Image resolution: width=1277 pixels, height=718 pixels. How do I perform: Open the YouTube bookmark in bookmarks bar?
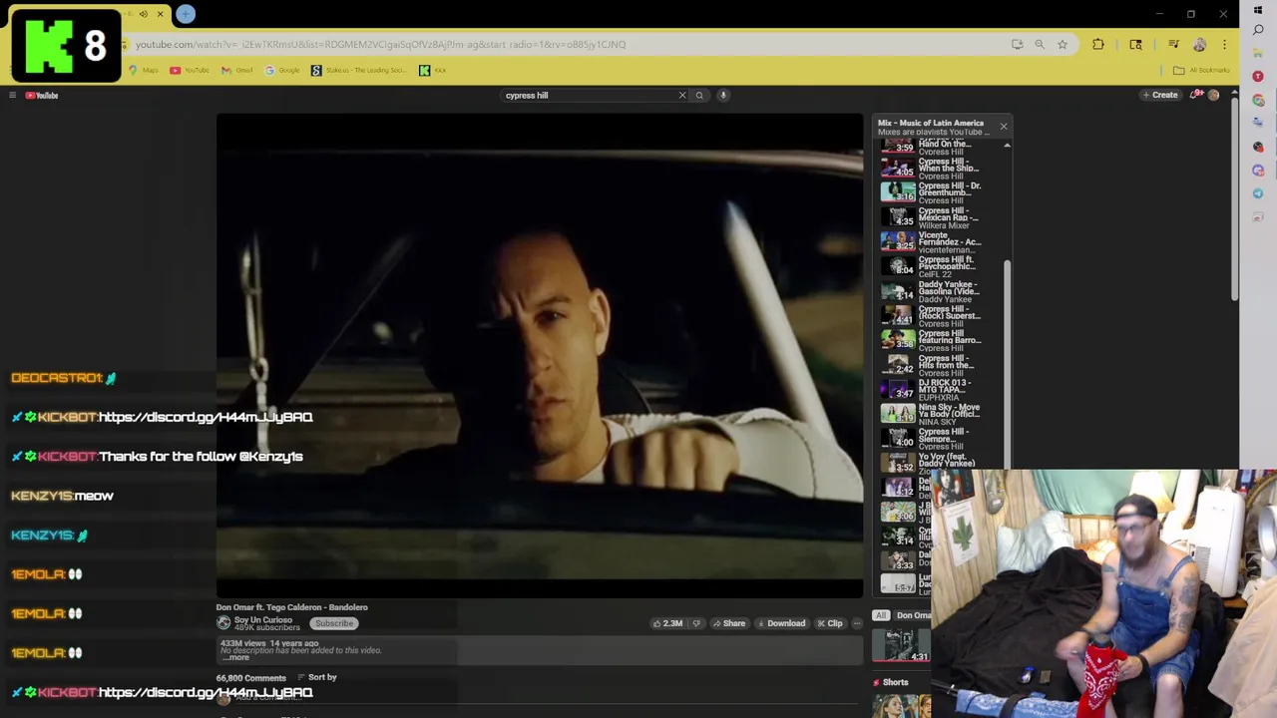tap(190, 70)
